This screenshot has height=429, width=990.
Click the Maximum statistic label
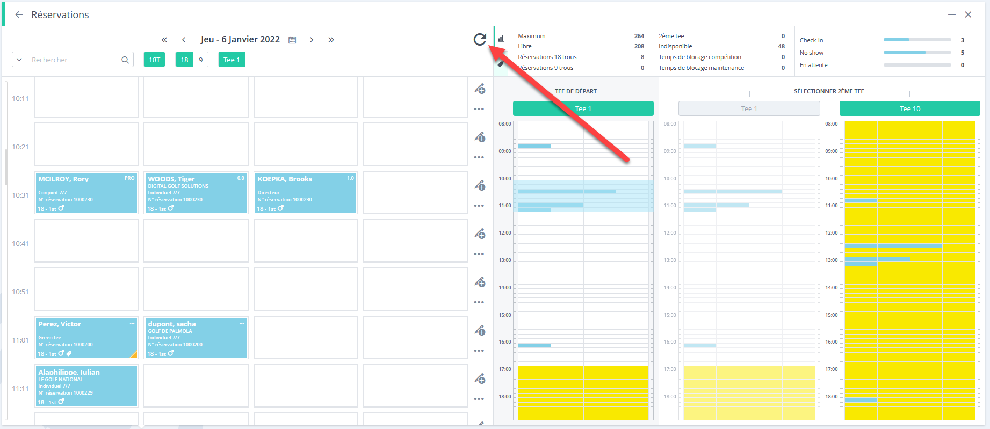tap(532, 36)
